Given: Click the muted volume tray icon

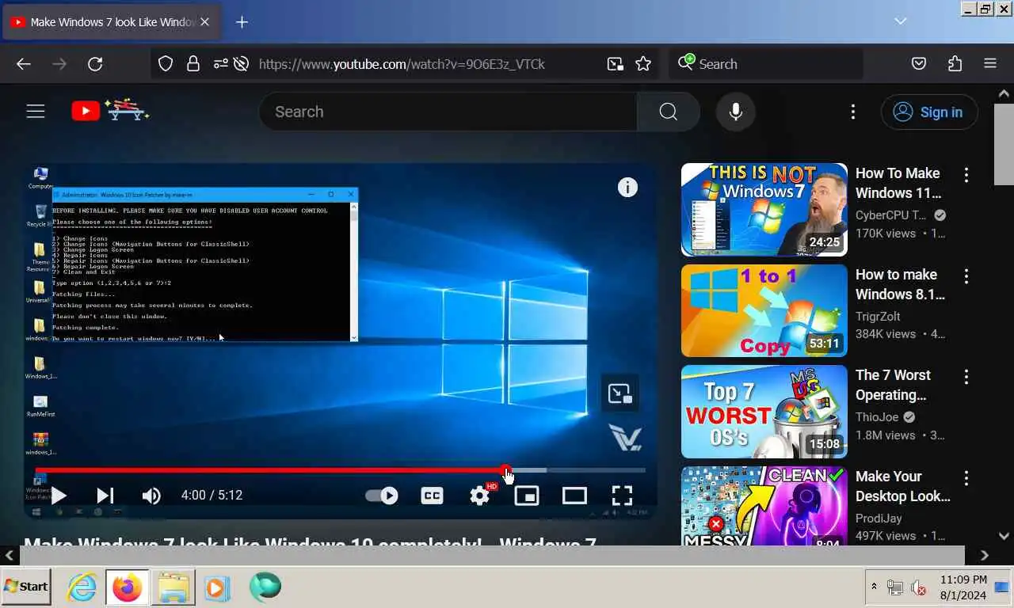Looking at the screenshot, I should pyautogui.click(x=919, y=587).
